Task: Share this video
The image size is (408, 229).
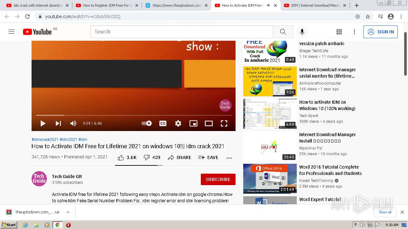Action: coord(179,157)
